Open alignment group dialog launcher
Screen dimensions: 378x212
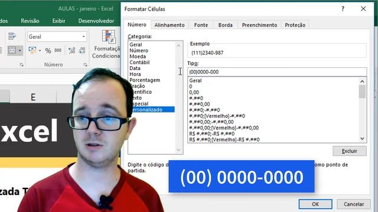tap(22, 65)
